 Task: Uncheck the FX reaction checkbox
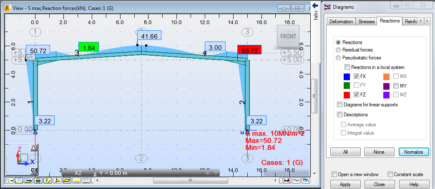[357, 76]
